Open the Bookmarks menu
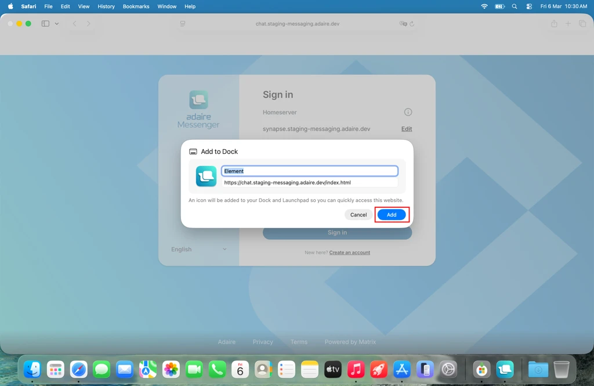Viewport: 594px width, 386px height. tap(136, 6)
